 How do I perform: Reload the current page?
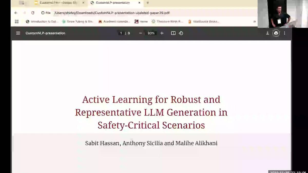pyautogui.click(x=33, y=13)
